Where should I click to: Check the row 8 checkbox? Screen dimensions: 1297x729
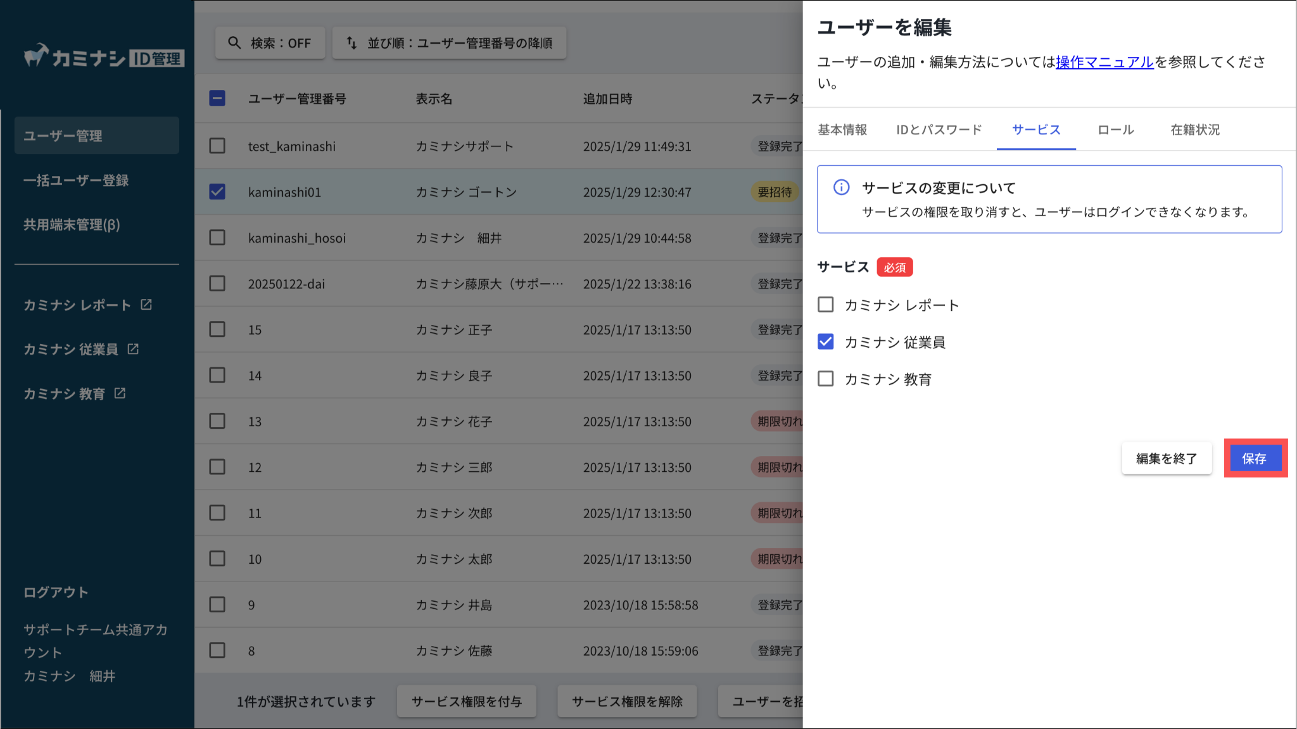[217, 650]
